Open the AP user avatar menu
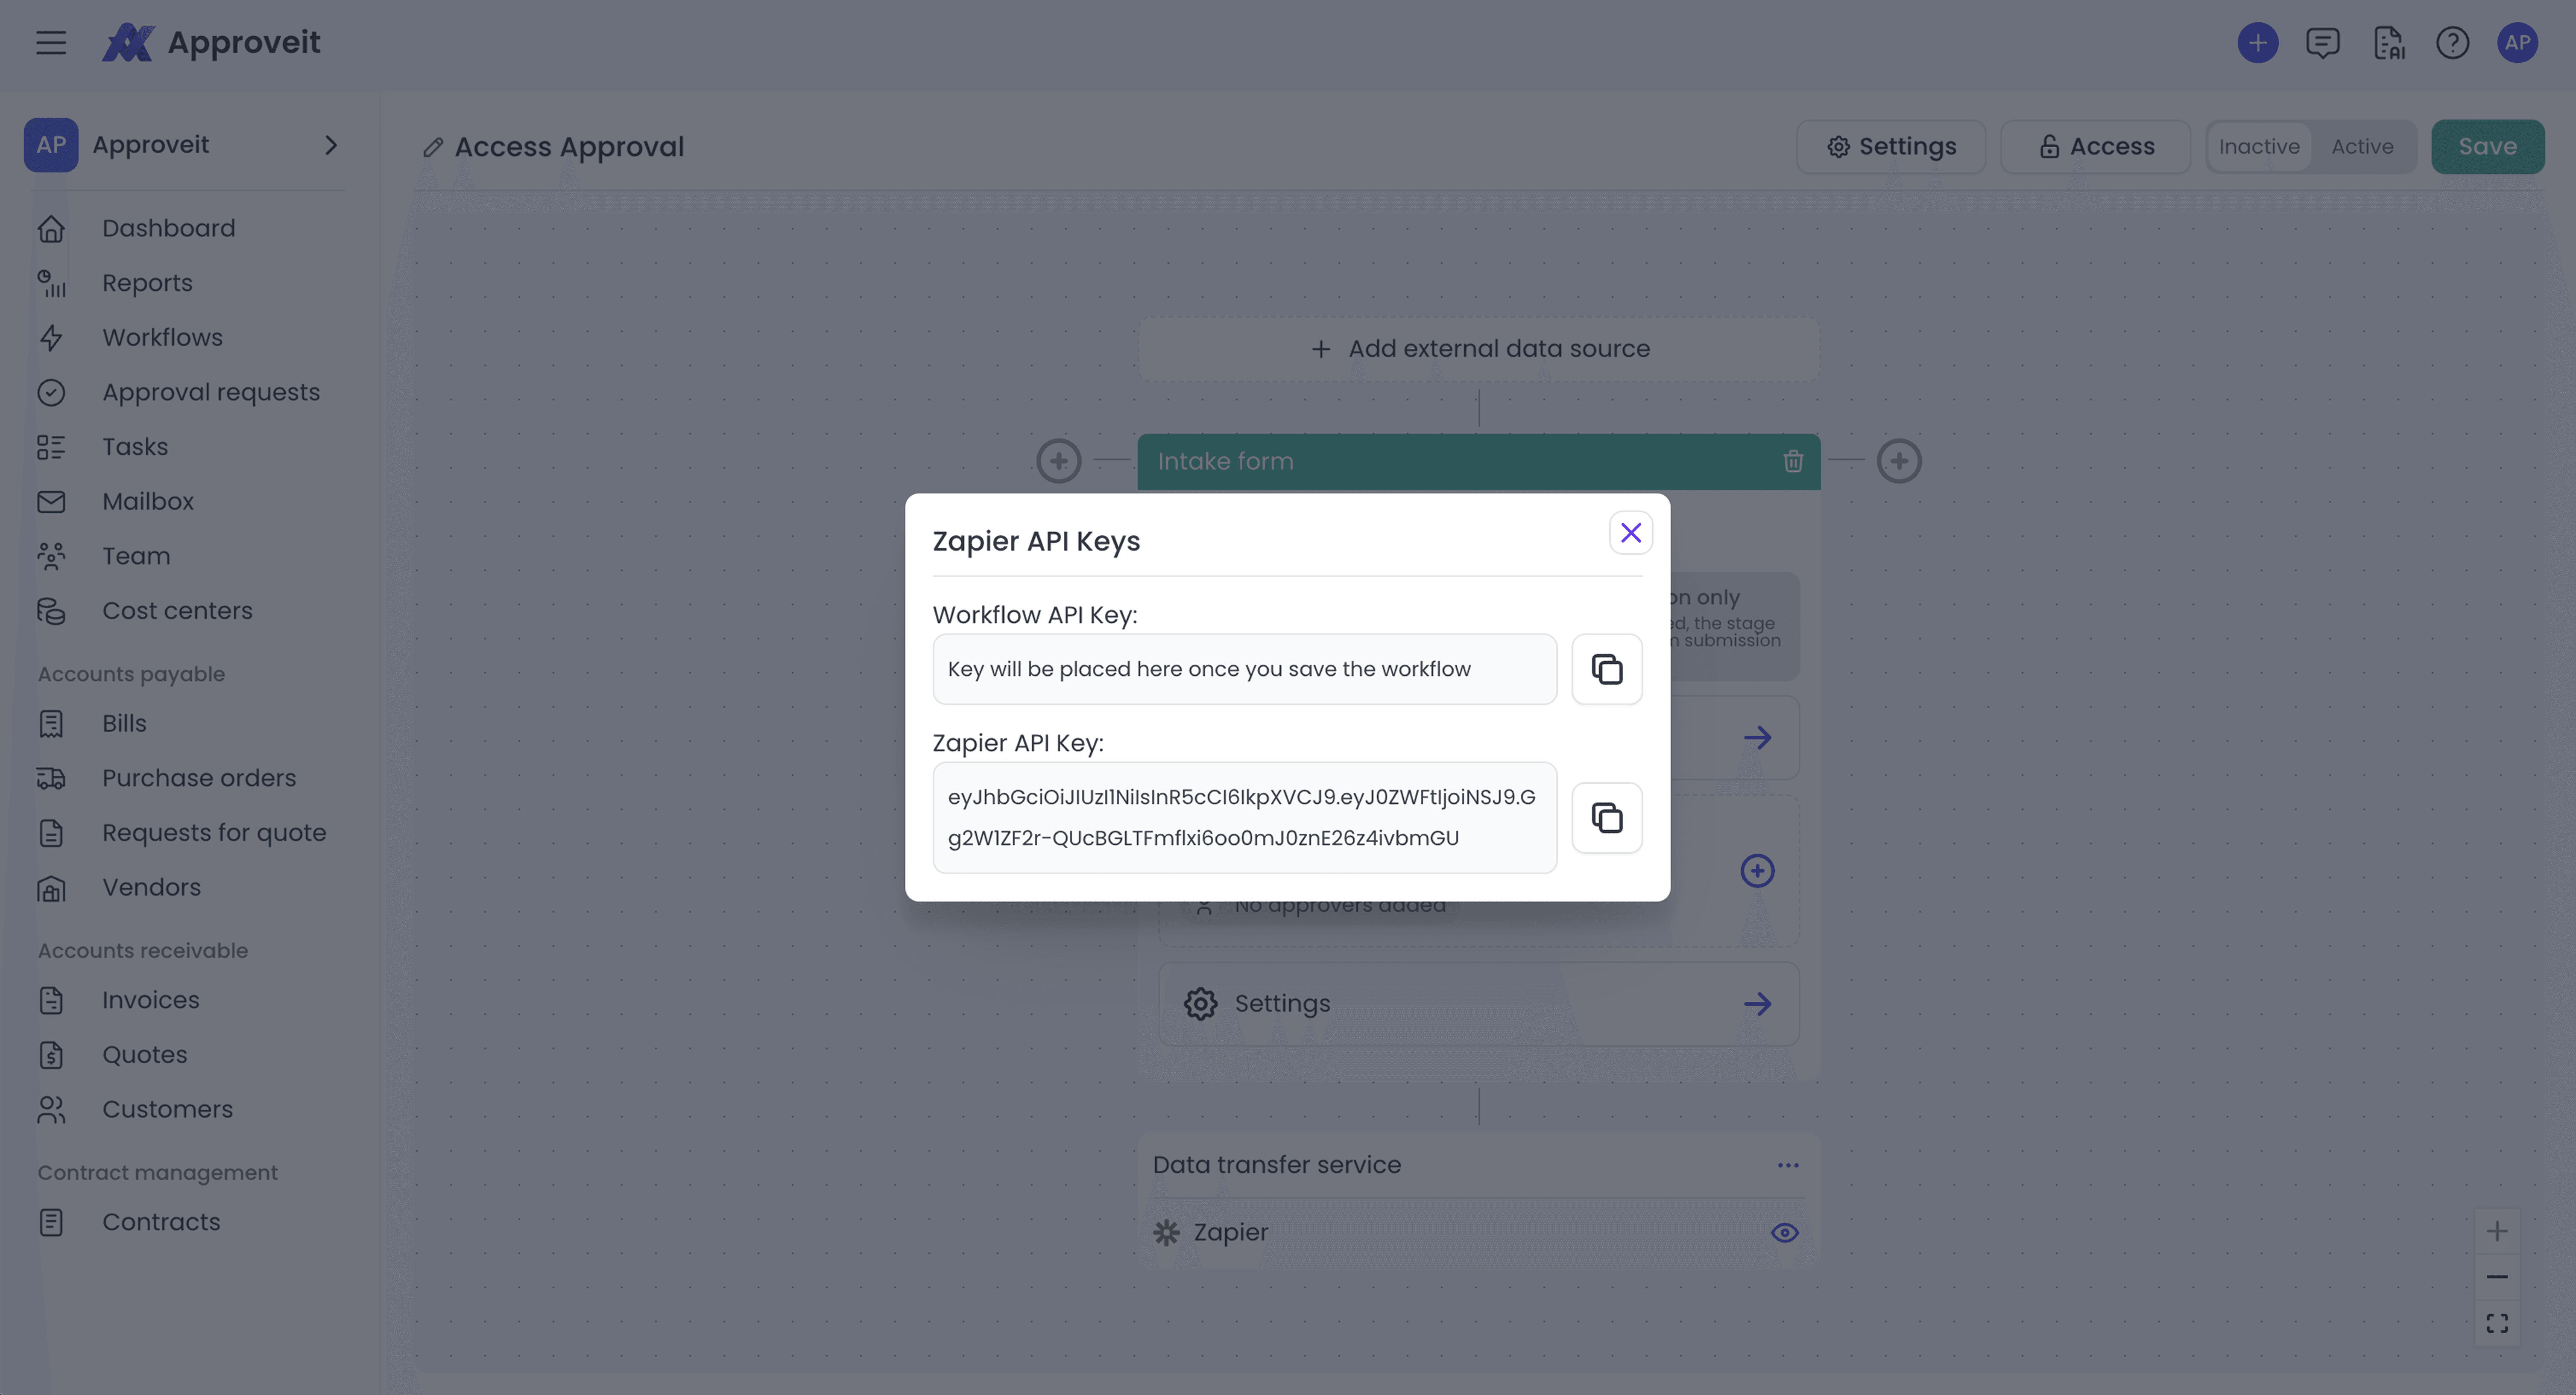 [2517, 43]
